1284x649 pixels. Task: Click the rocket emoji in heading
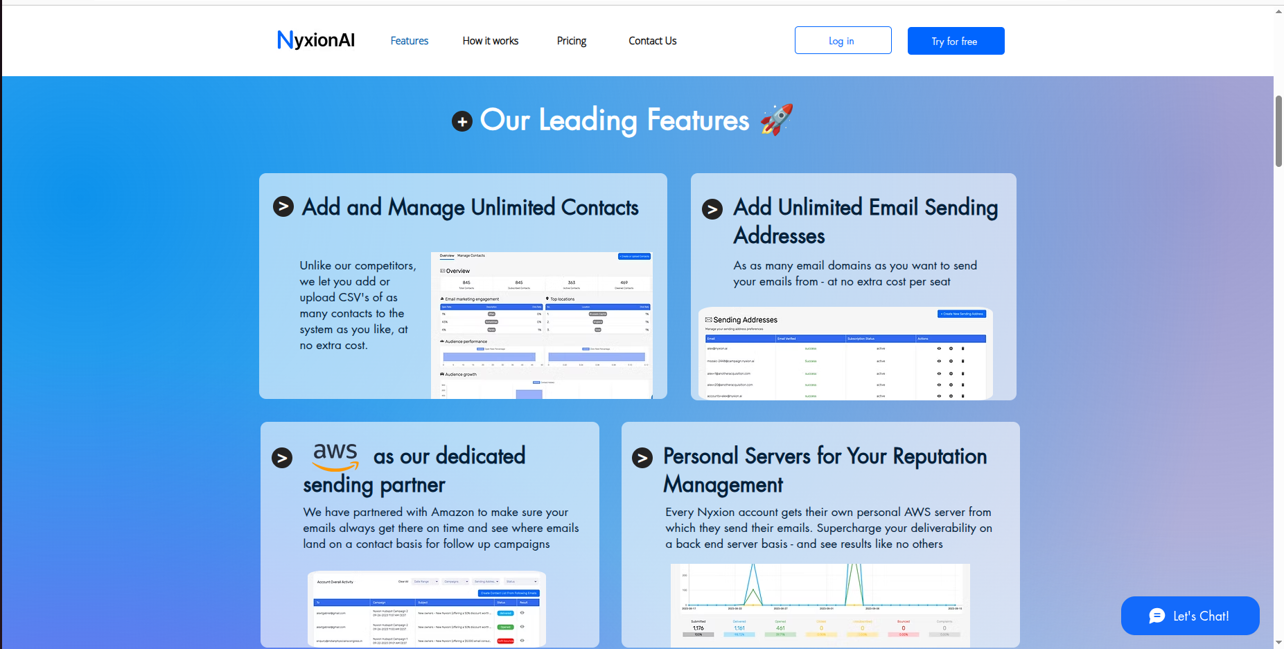[777, 119]
